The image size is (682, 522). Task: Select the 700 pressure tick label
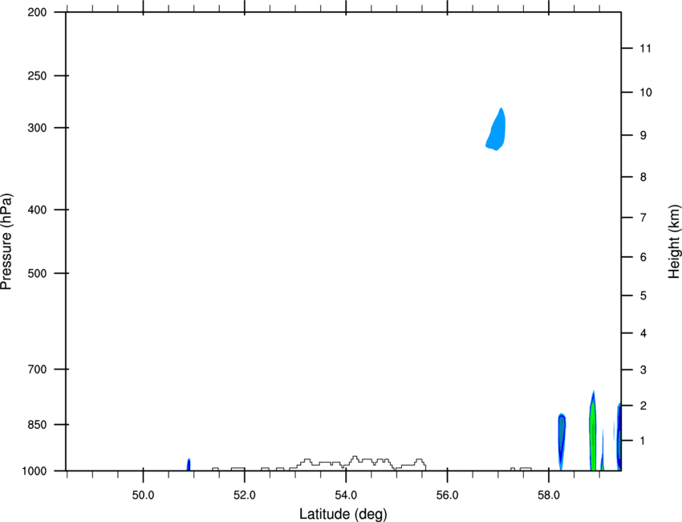click(37, 369)
